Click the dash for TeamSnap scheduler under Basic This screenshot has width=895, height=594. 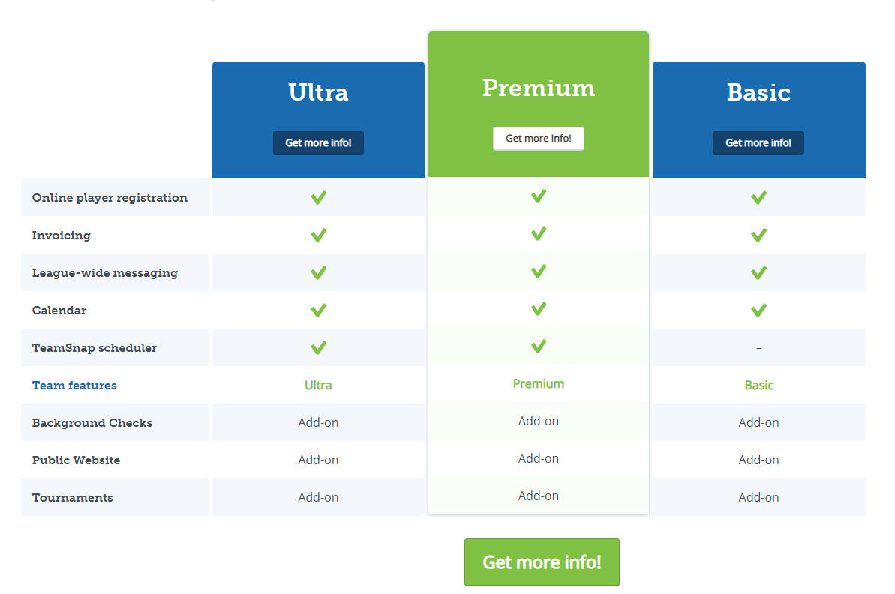758,347
